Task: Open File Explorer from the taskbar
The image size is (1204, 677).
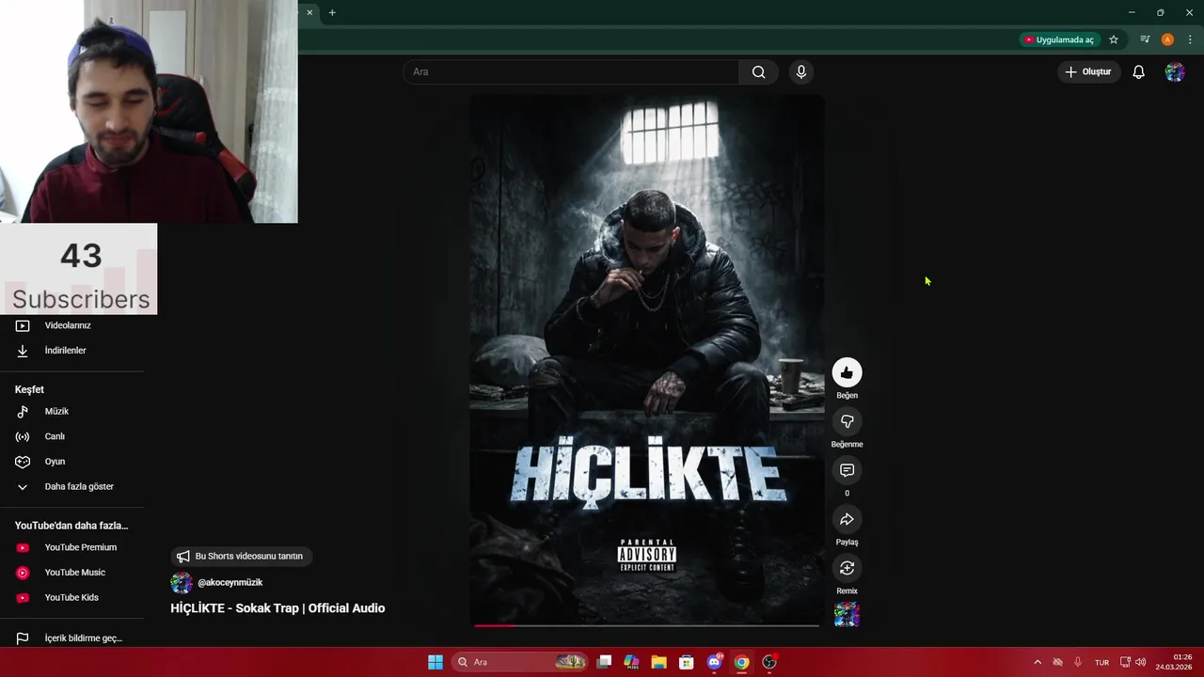Action: [x=659, y=662]
